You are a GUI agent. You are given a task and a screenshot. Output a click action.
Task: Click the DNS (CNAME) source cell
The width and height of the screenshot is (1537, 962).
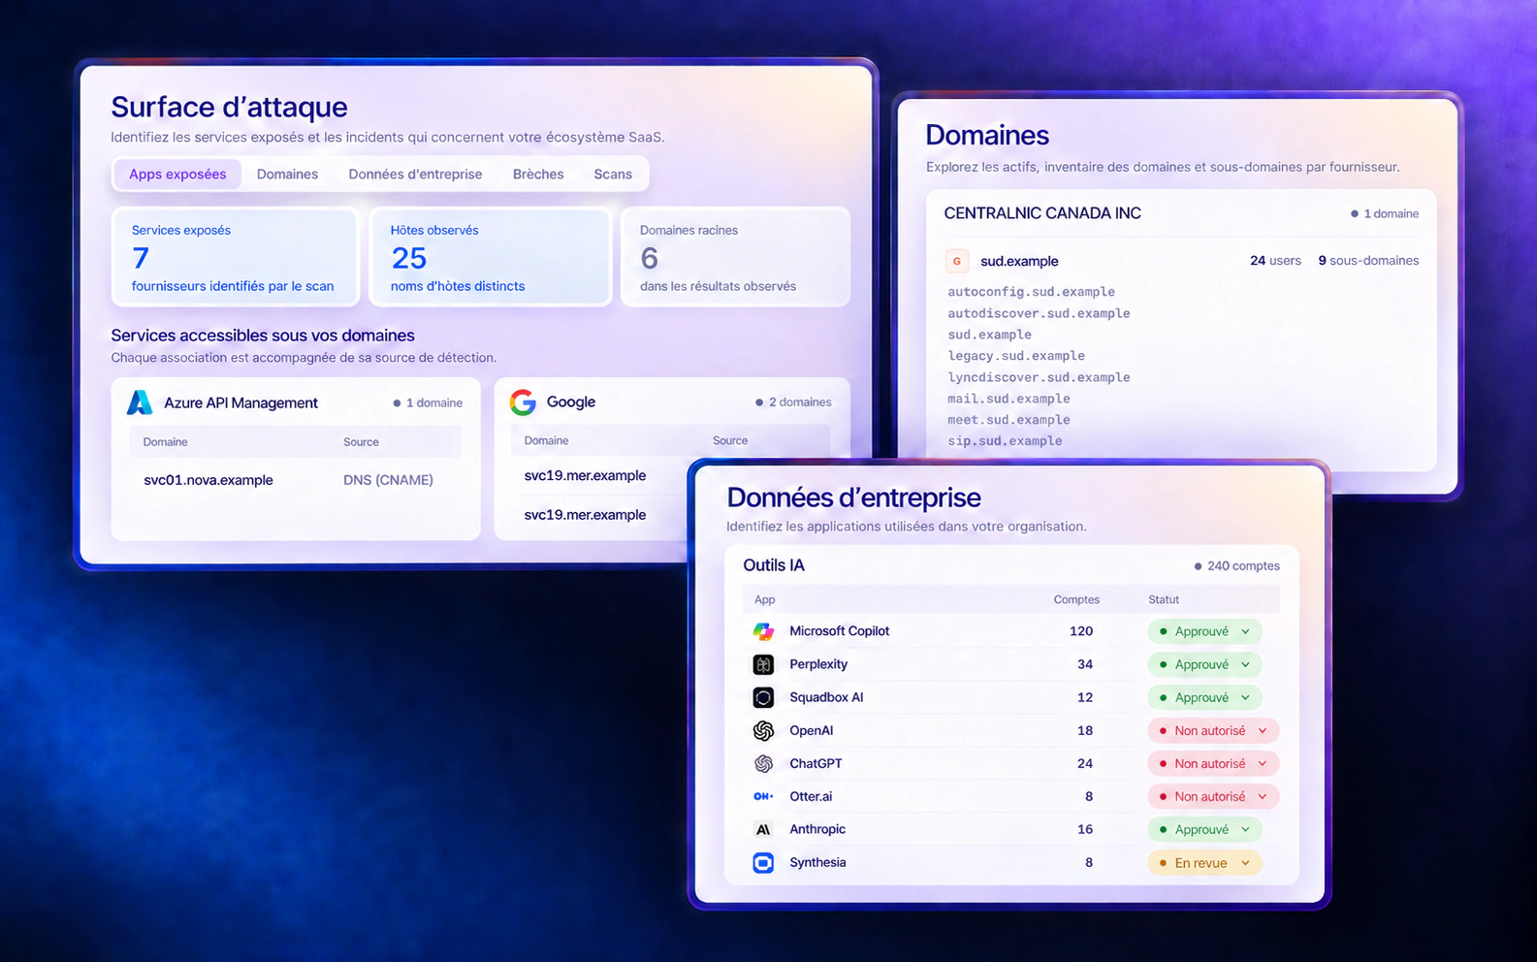pos(388,480)
